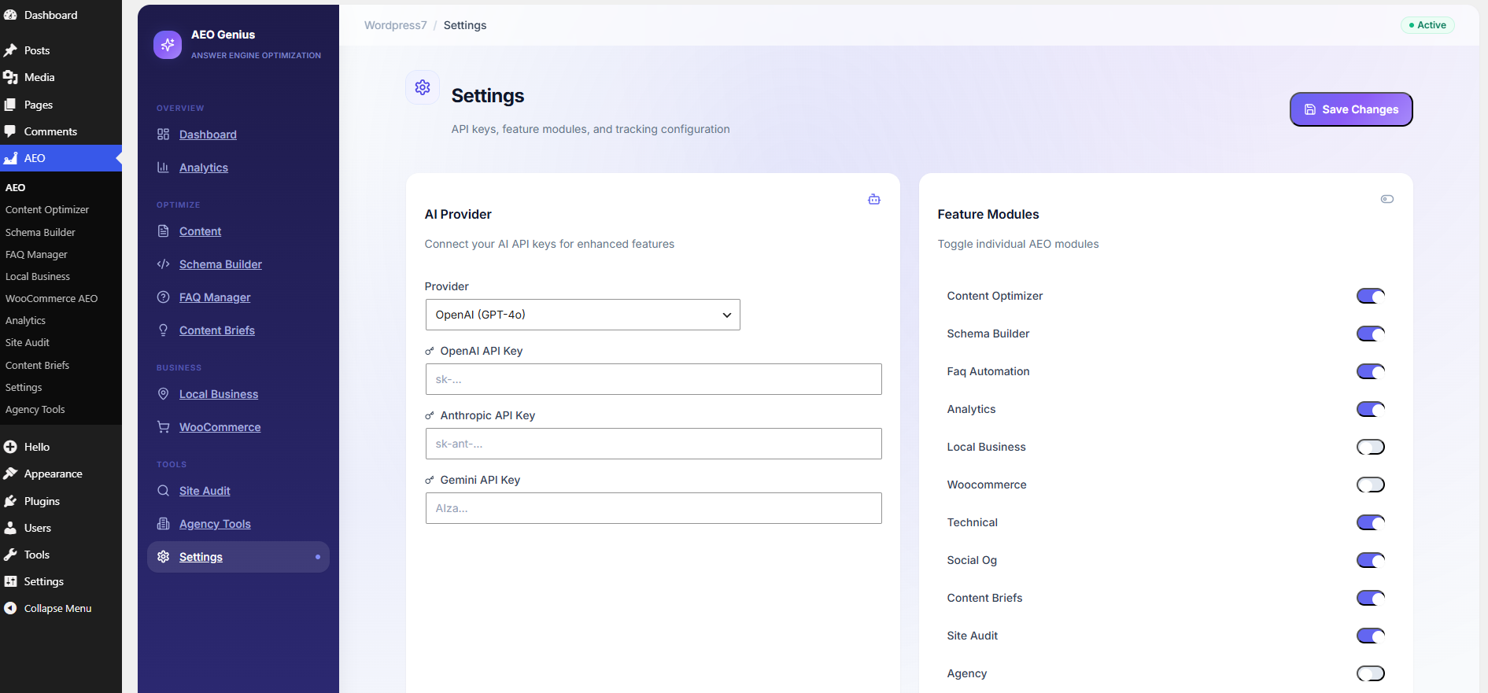Click the Content Briefs lightbulb icon

[x=163, y=330]
